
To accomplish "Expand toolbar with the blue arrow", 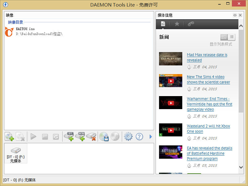I will pos(151,137).
